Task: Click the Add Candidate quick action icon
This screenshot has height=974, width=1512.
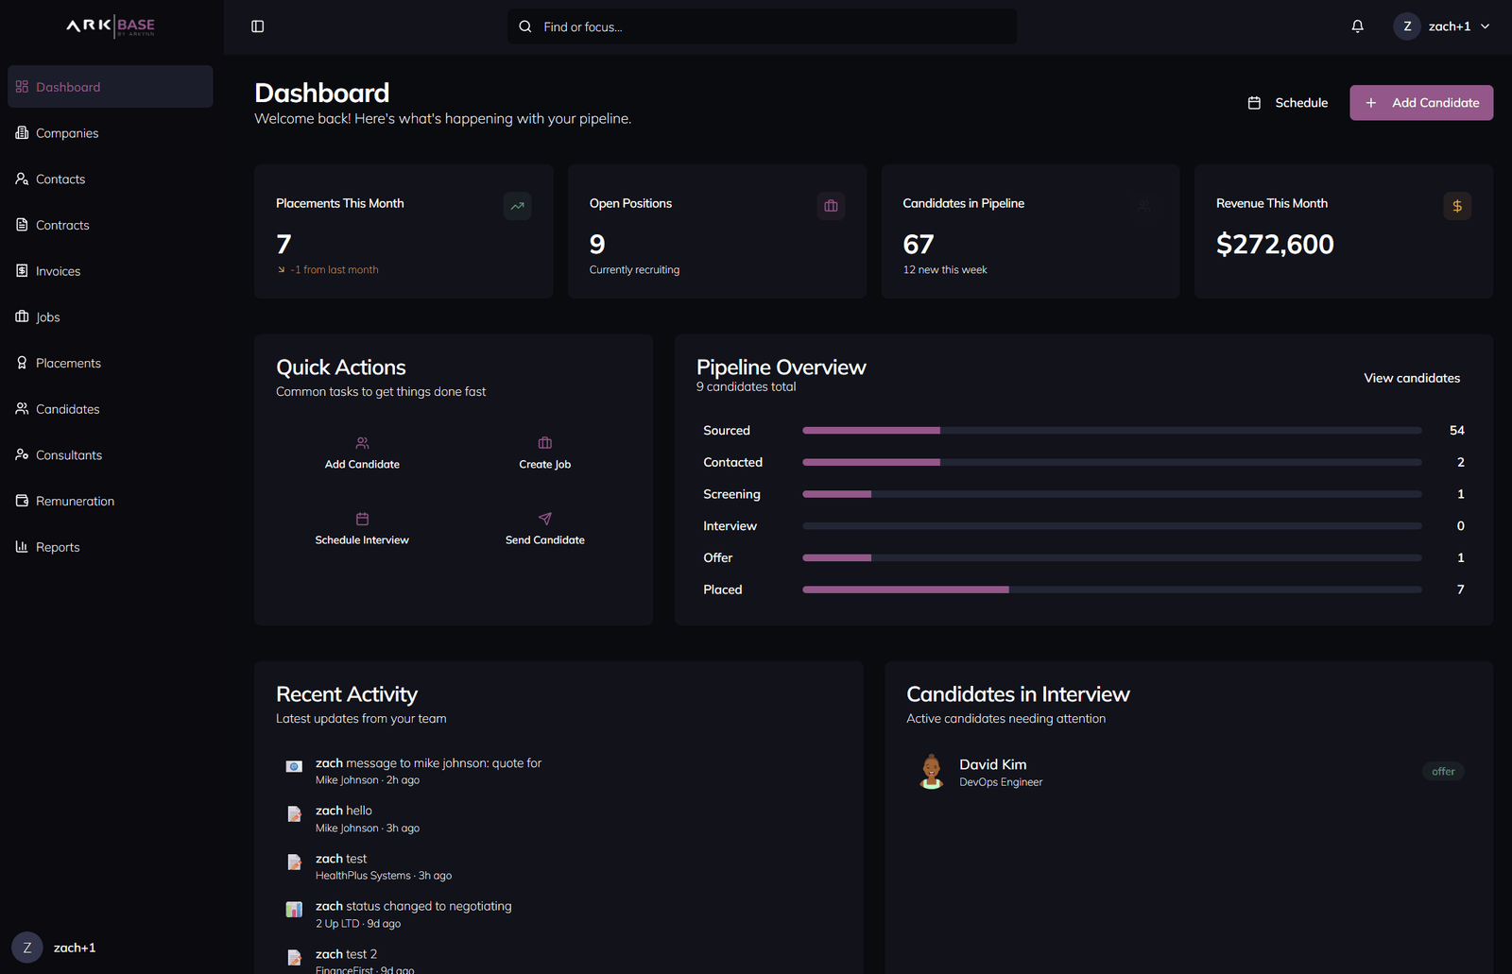Action: coord(362,443)
